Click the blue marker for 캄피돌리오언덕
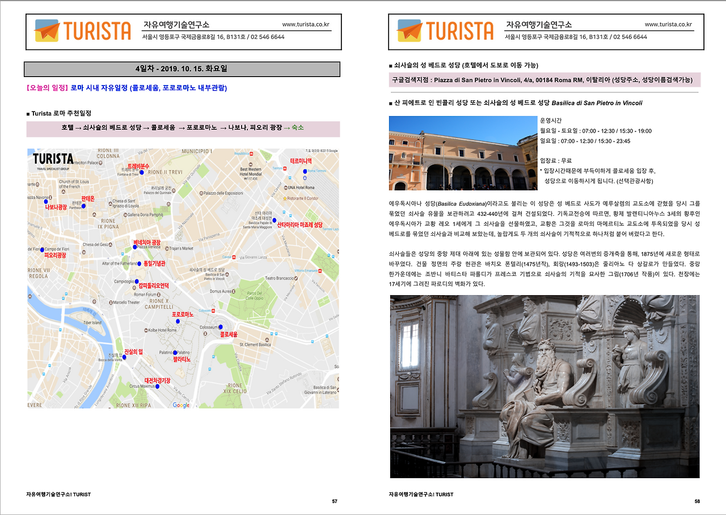Image resolution: width=726 pixels, height=515 pixels. coord(136,281)
